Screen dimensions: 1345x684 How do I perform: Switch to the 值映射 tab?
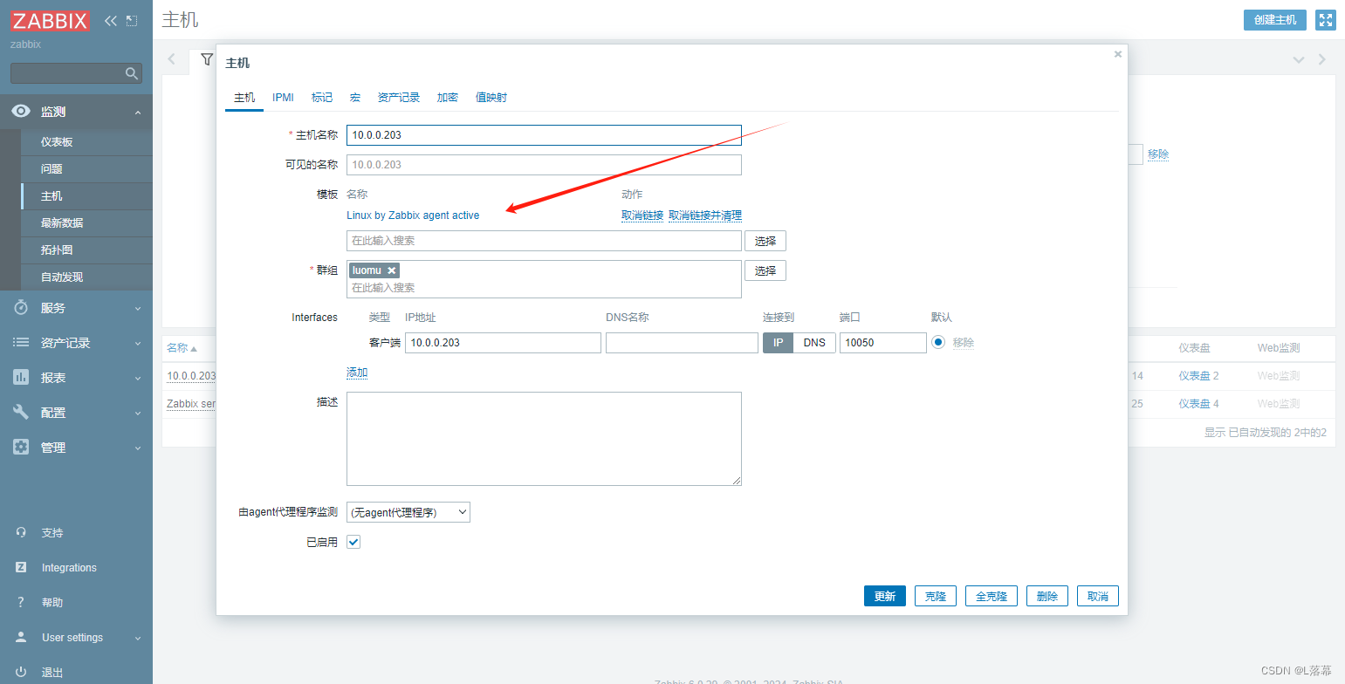pyautogui.click(x=491, y=97)
